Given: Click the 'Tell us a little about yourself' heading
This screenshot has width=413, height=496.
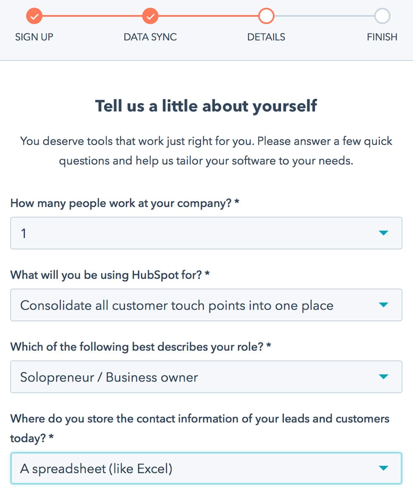Looking at the screenshot, I should click(206, 106).
